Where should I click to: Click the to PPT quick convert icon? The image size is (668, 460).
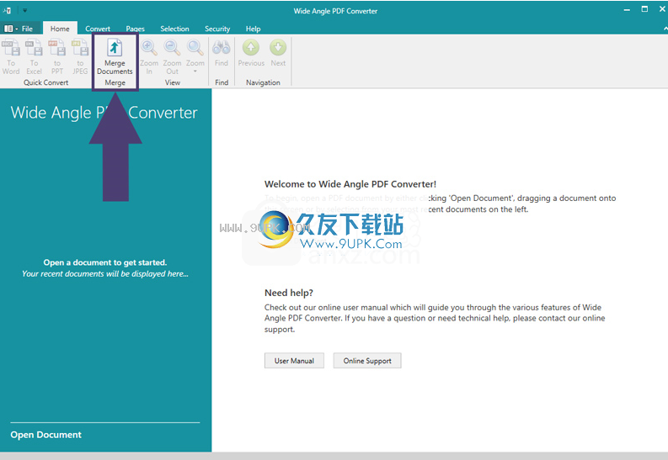coord(57,57)
